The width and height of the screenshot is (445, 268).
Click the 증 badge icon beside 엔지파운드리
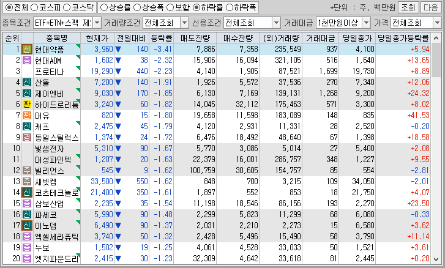point(27,259)
